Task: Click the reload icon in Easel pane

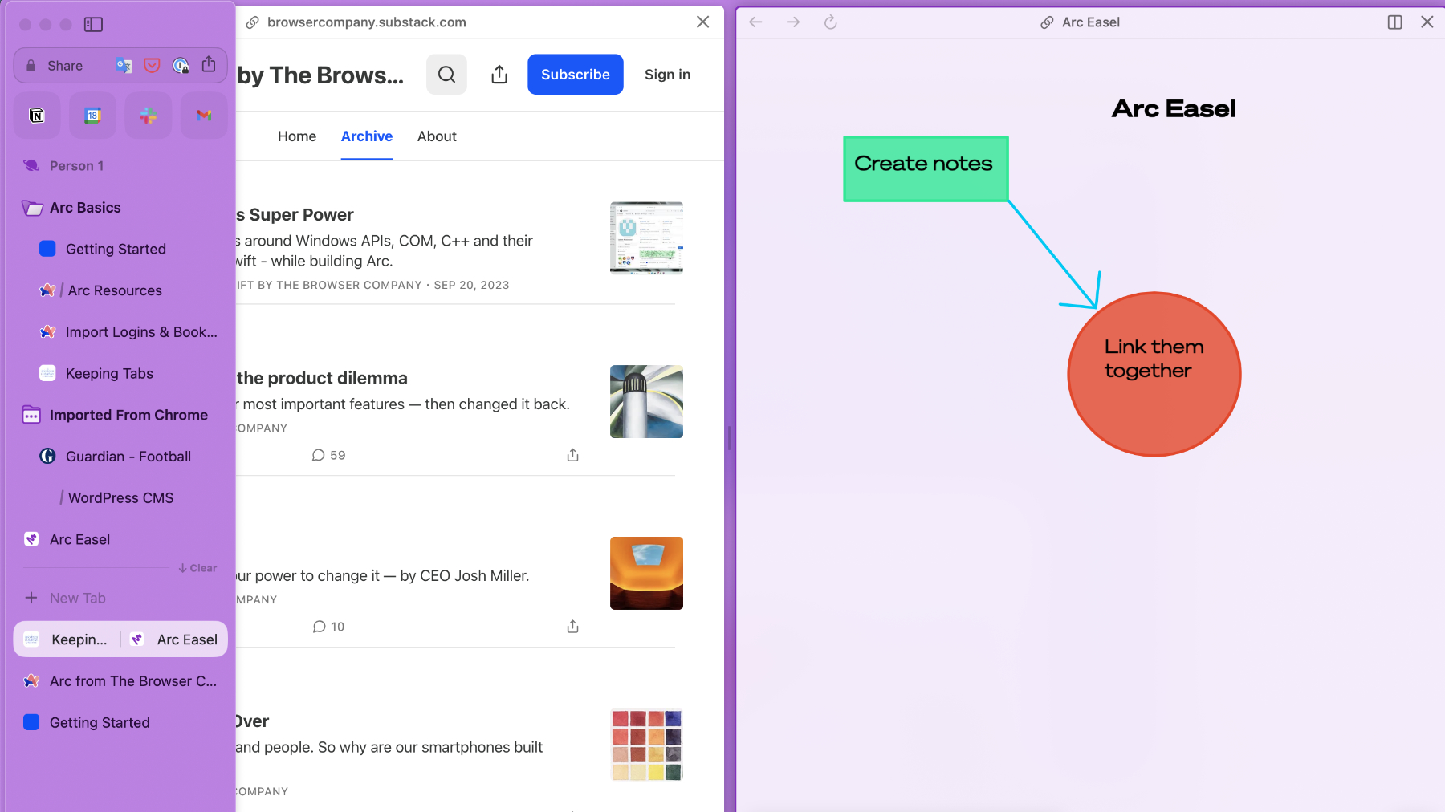Action: (x=831, y=22)
